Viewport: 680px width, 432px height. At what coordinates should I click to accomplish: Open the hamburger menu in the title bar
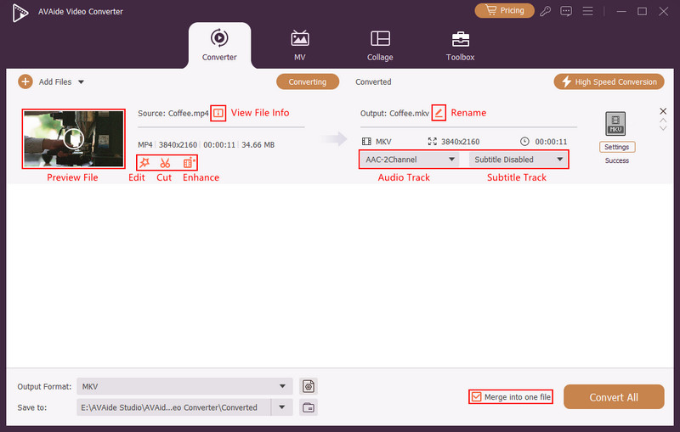tap(587, 11)
